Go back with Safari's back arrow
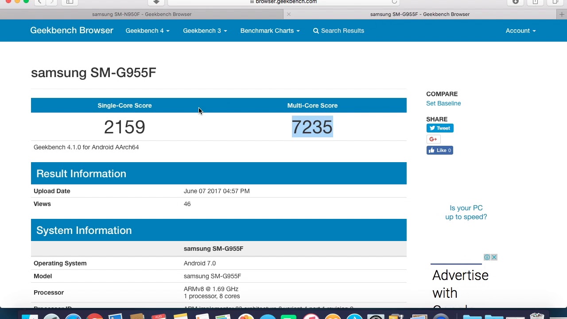 [x=40, y=2]
